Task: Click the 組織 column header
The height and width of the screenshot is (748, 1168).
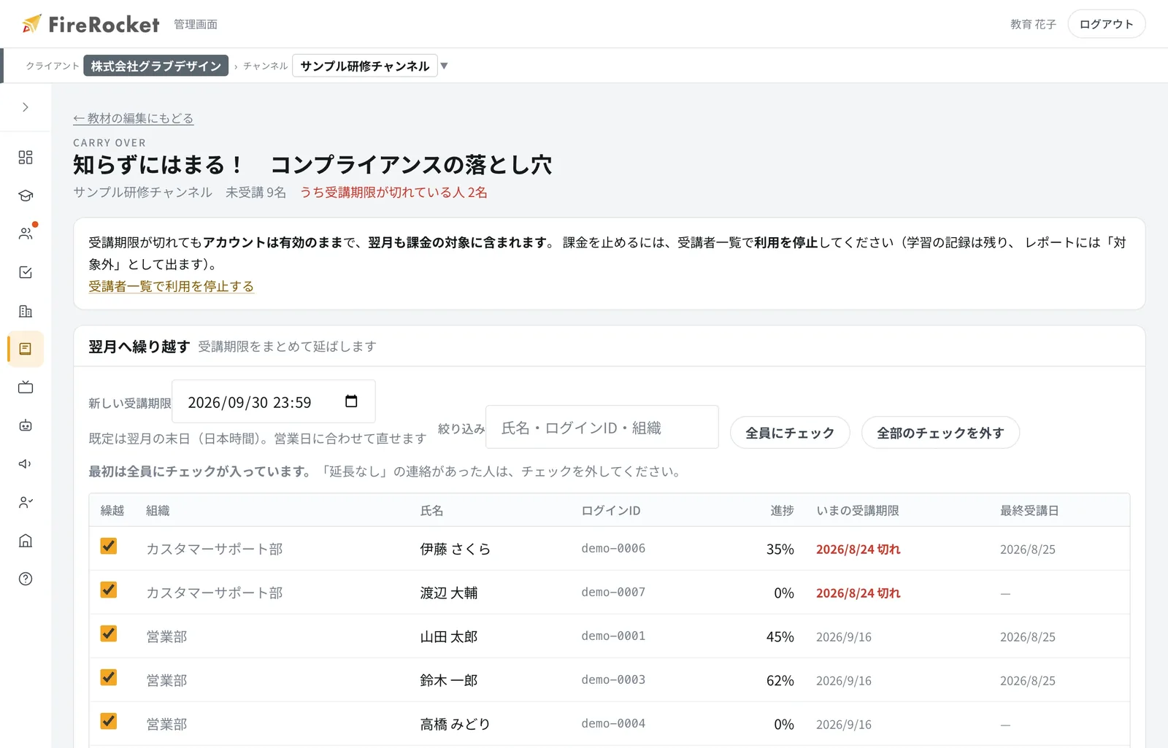Action: point(158,510)
